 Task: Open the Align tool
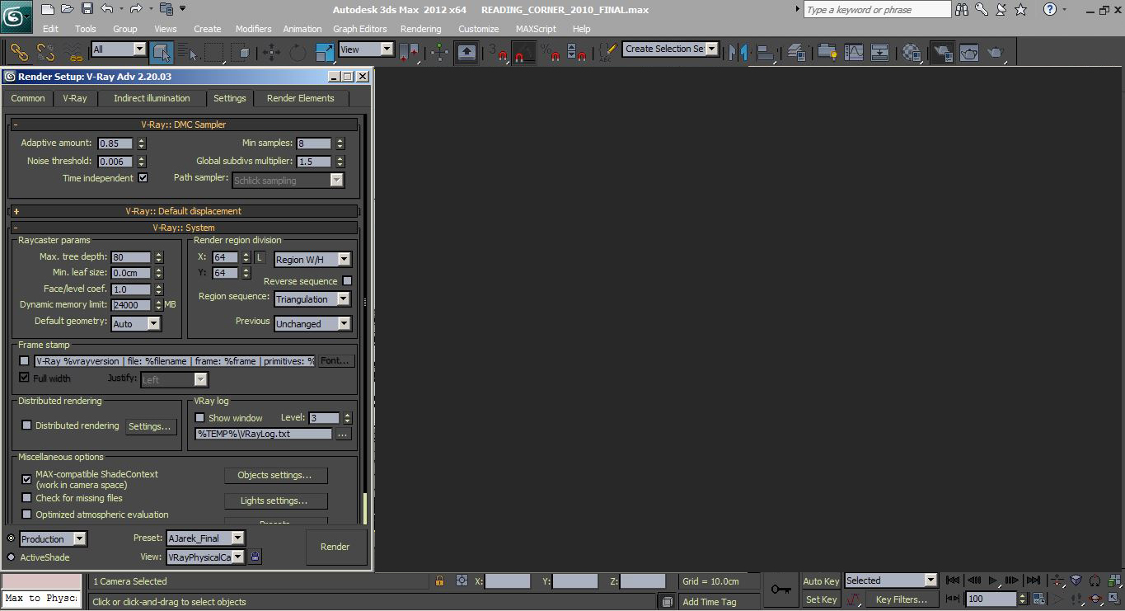click(x=766, y=53)
